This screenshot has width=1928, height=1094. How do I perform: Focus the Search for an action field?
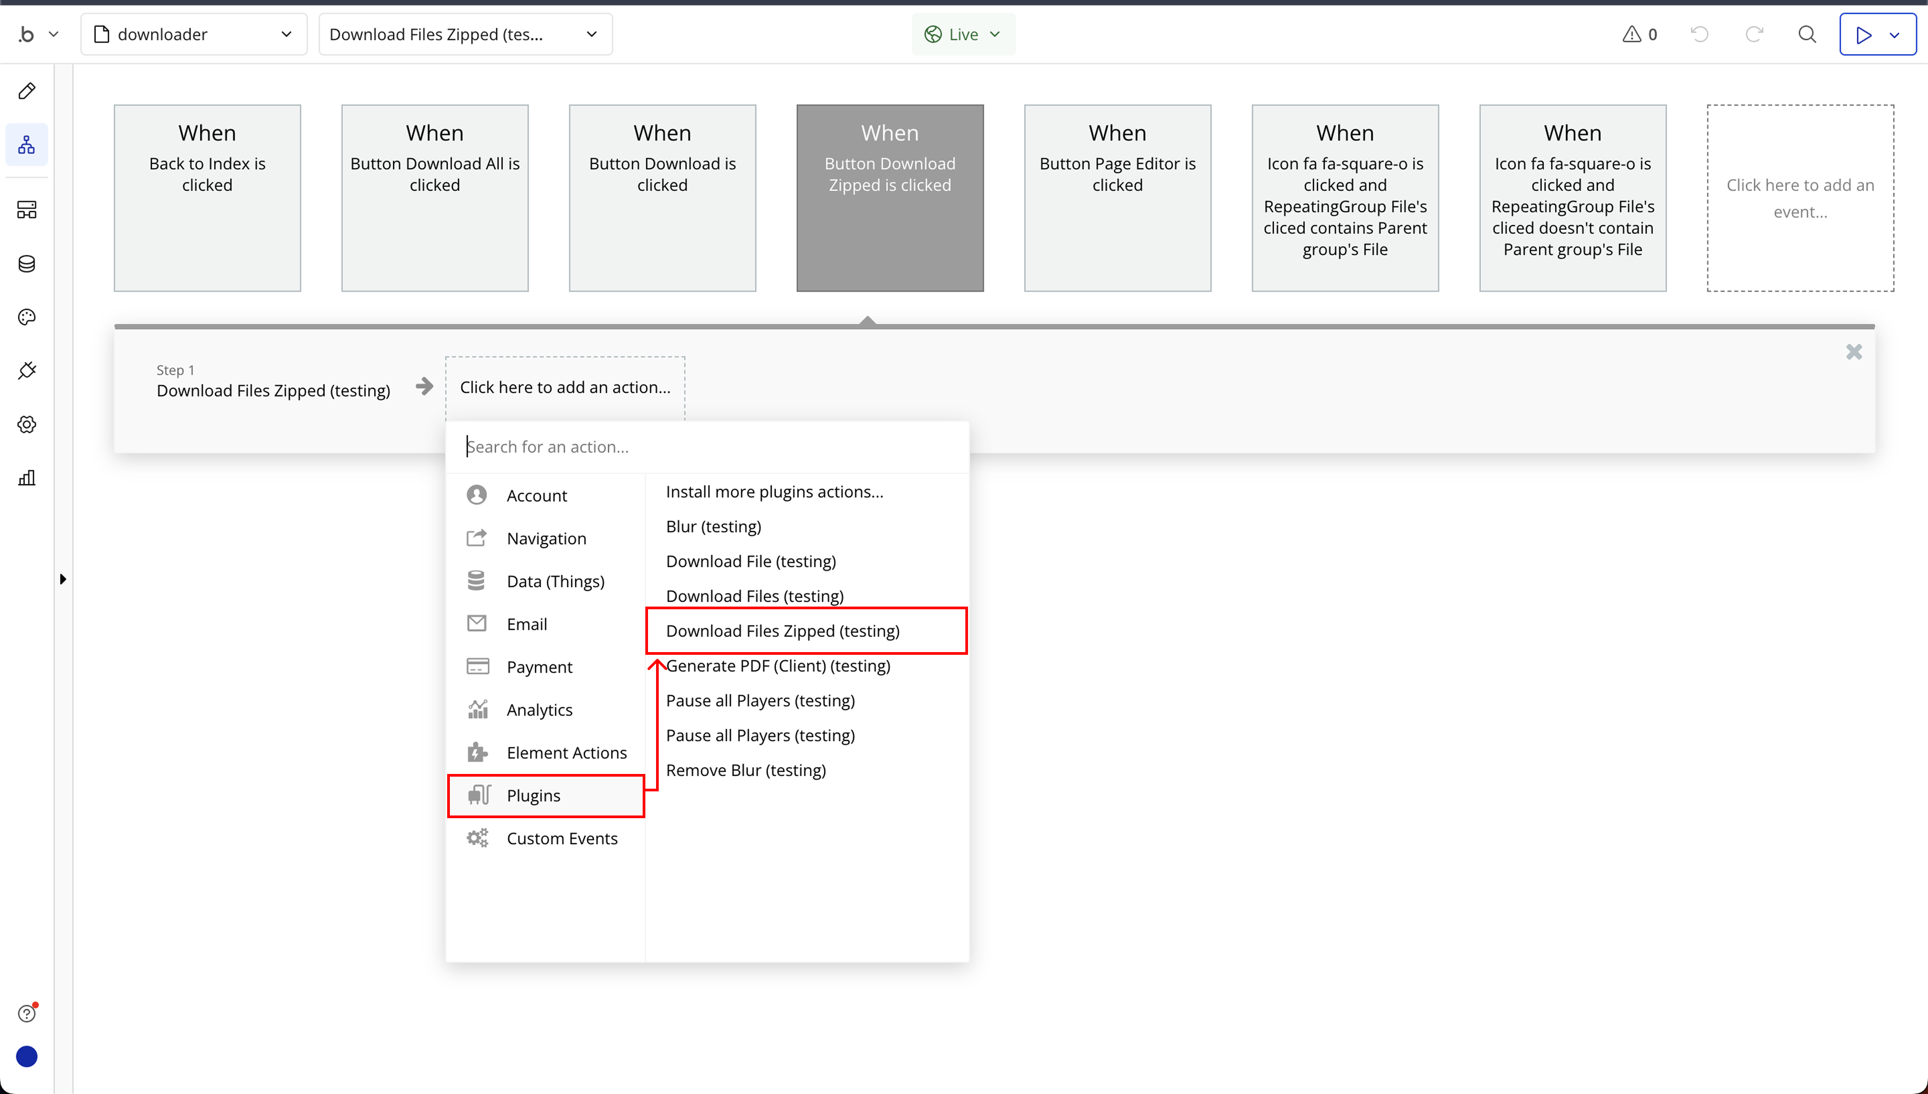706,447
